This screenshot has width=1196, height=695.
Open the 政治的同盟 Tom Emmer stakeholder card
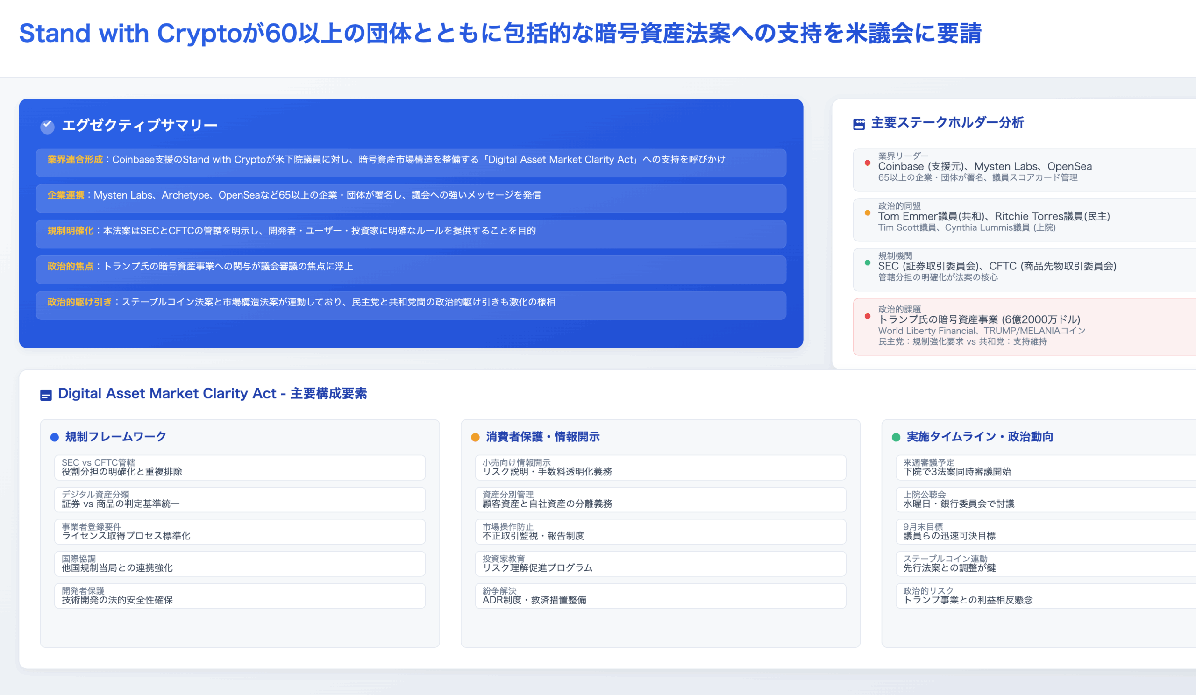pos(1025,220)
